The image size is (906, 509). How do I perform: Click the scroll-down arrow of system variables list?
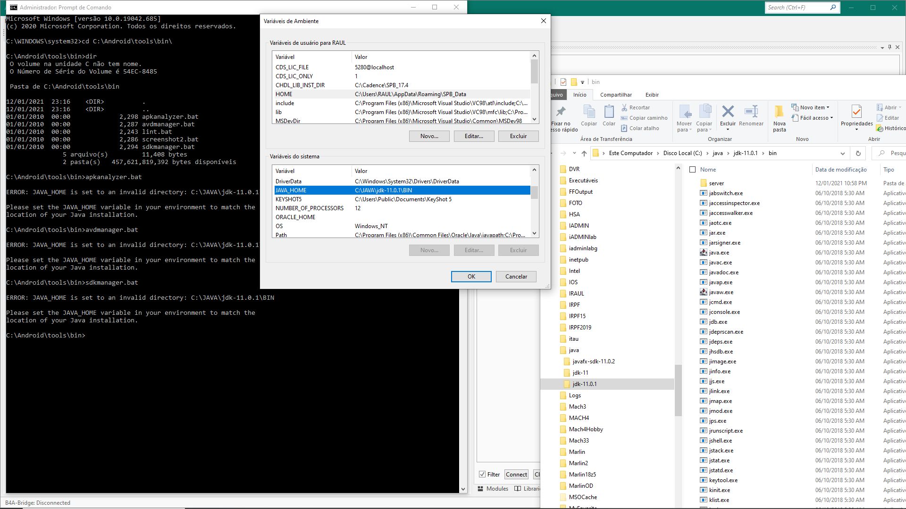pyautogui.click(x=534, y=233)
